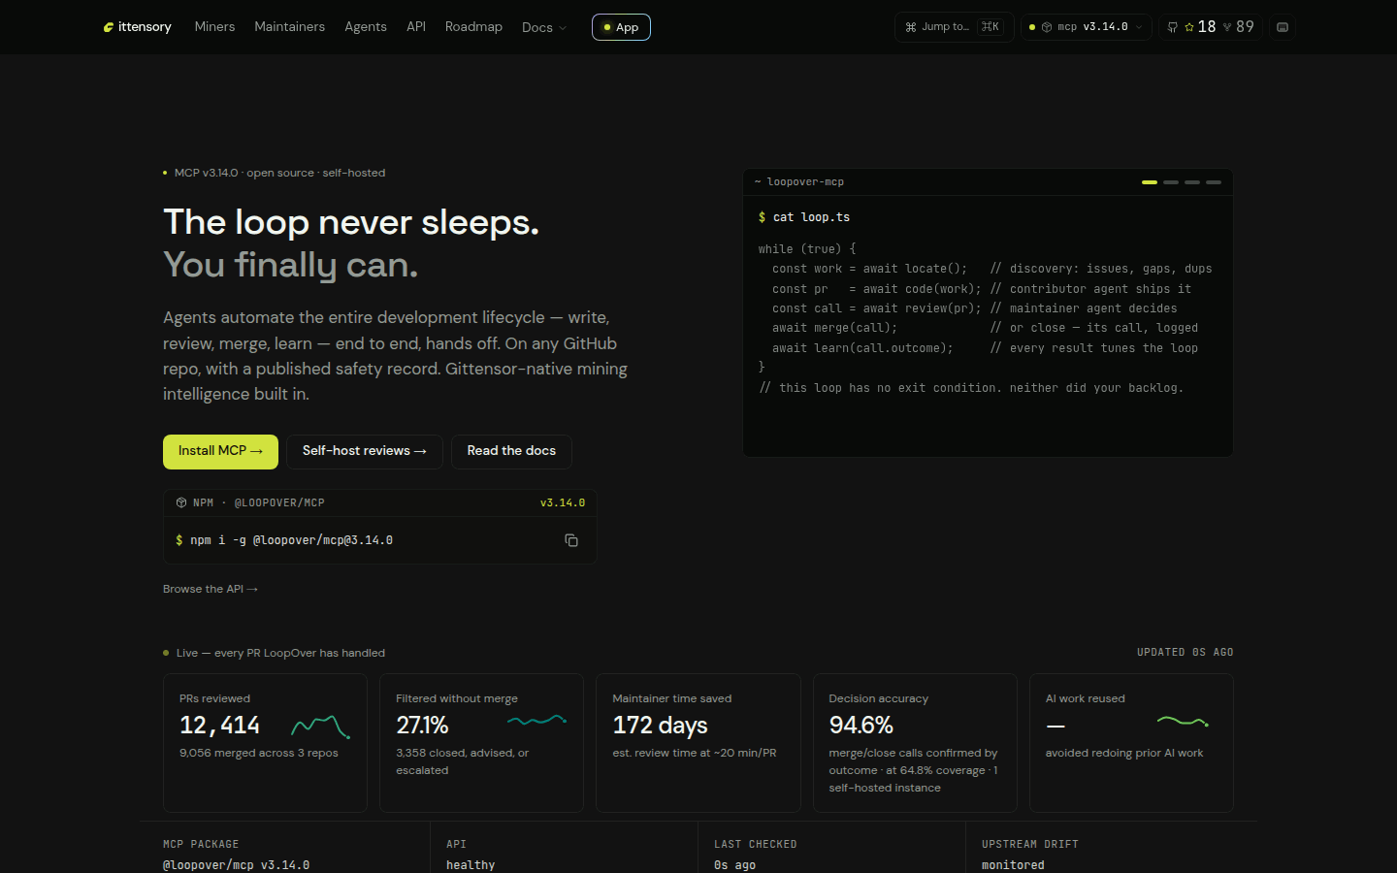Open the Maintainer time saved card
This screenshot has height=873, width=1397.
pyautogui.click(x=698, y=743)
